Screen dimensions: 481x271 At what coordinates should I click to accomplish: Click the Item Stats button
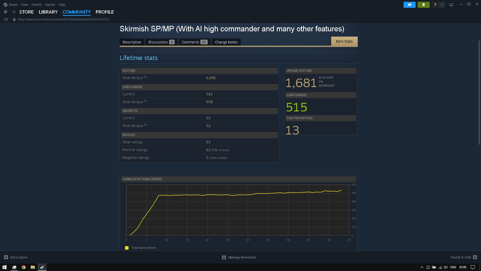tap(344, 41)
